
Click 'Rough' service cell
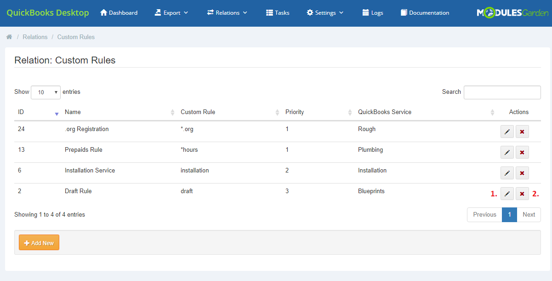[x=367, y=129]
